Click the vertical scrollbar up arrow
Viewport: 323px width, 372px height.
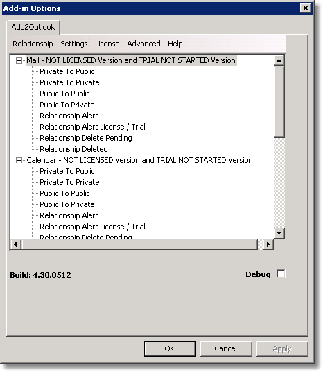pos(279,60)
